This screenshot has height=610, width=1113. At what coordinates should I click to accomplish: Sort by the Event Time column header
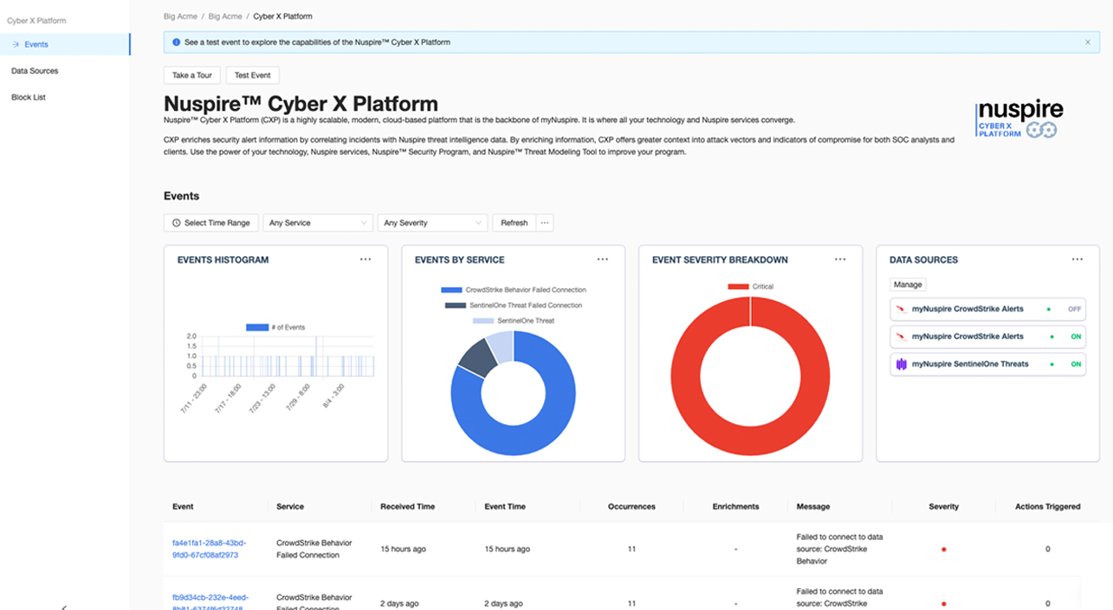[505, 506]
